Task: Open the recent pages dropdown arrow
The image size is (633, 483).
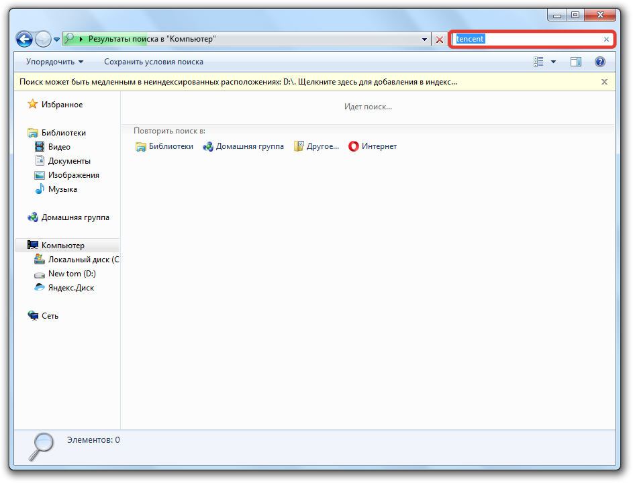Action: (x=57, y=40)
